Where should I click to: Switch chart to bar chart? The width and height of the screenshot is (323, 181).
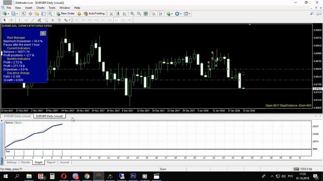[111, 14]
